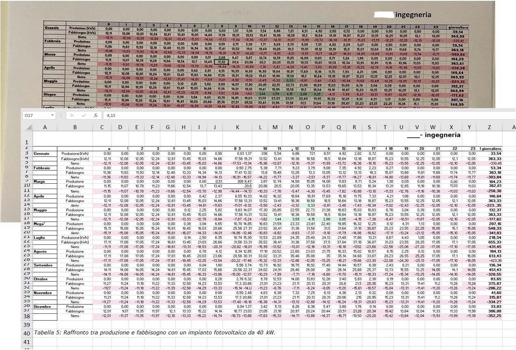The image size is (516, 350).
Task: Select column header O
Action: [x=307, y=128]
